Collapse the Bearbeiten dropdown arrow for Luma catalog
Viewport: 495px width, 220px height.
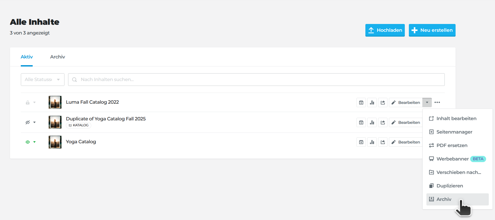pos(427,103)
